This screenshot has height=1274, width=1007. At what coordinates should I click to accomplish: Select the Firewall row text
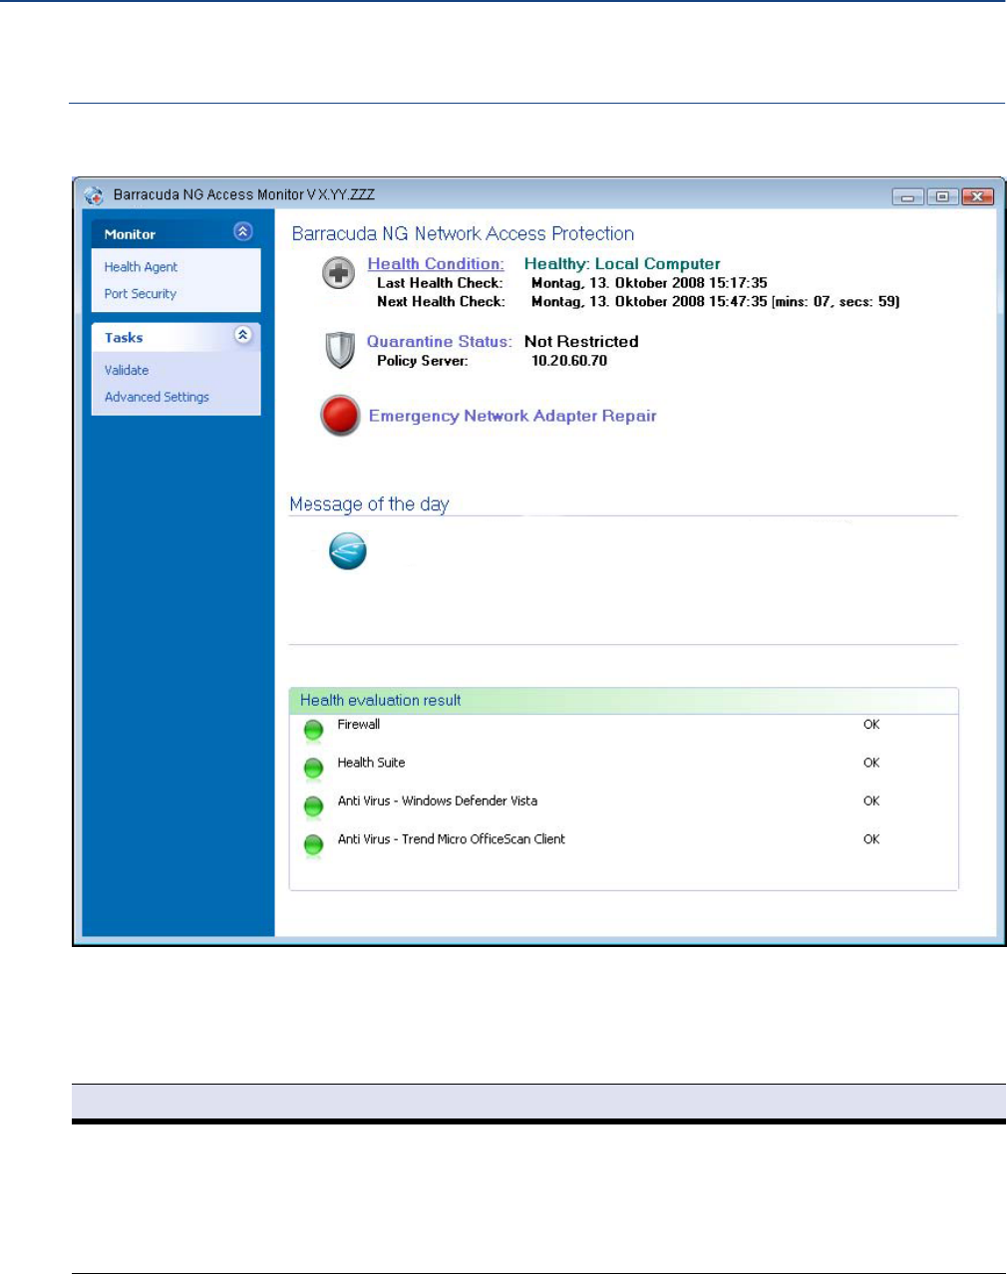(x=358, y=725)
